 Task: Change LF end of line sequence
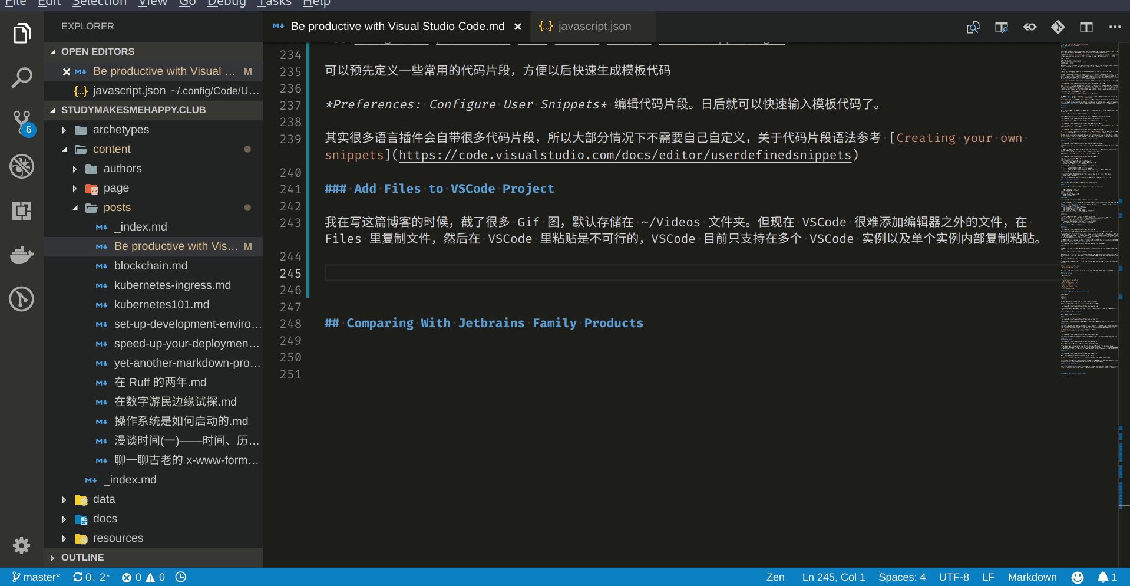click(989, 577)
